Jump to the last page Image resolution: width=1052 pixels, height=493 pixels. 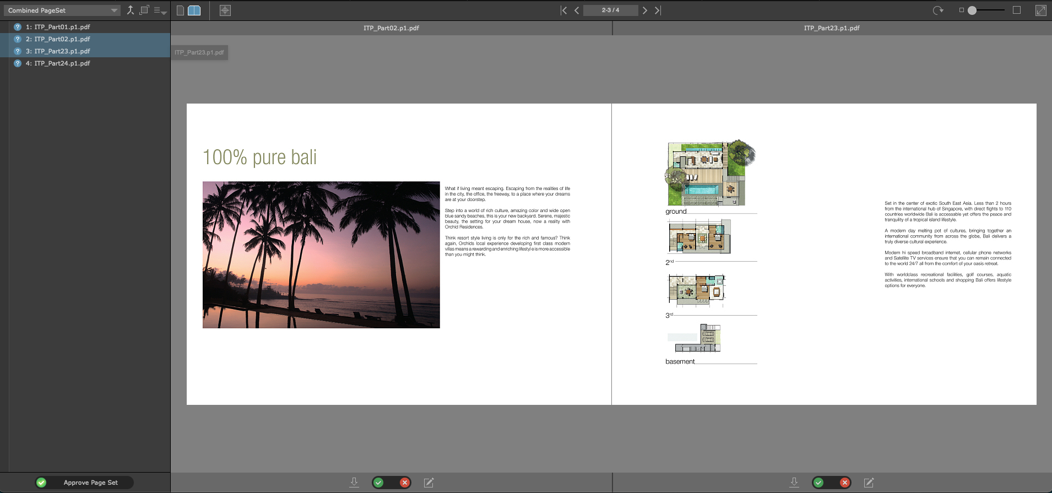[x=658, y=10]
